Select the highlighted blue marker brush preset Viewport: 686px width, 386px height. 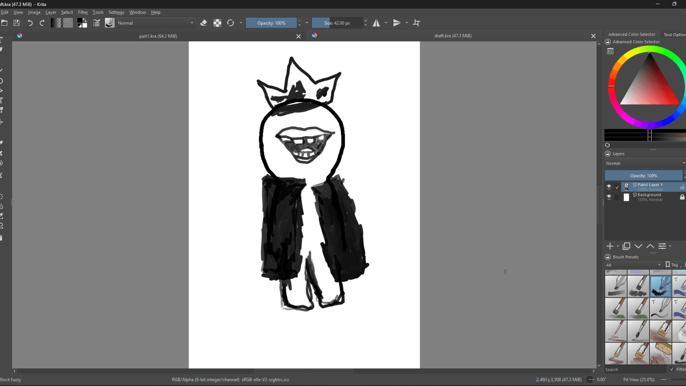pos(661,286)
